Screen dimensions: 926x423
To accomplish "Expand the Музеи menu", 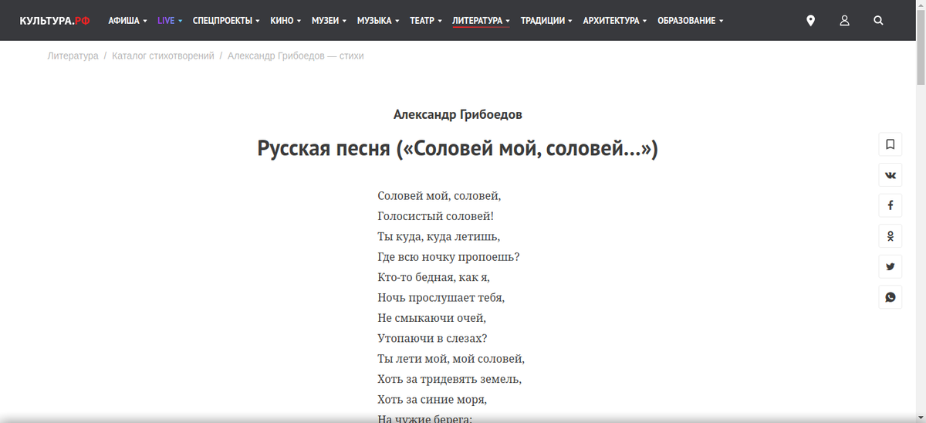I will tap(330, 21).
